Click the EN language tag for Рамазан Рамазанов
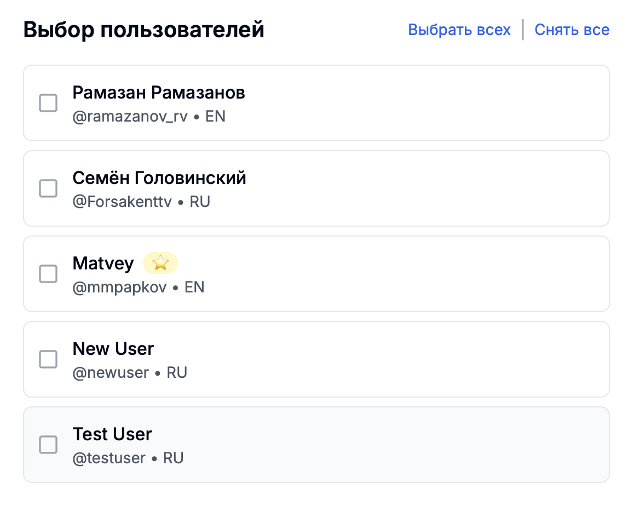 (x=215, y=117)
